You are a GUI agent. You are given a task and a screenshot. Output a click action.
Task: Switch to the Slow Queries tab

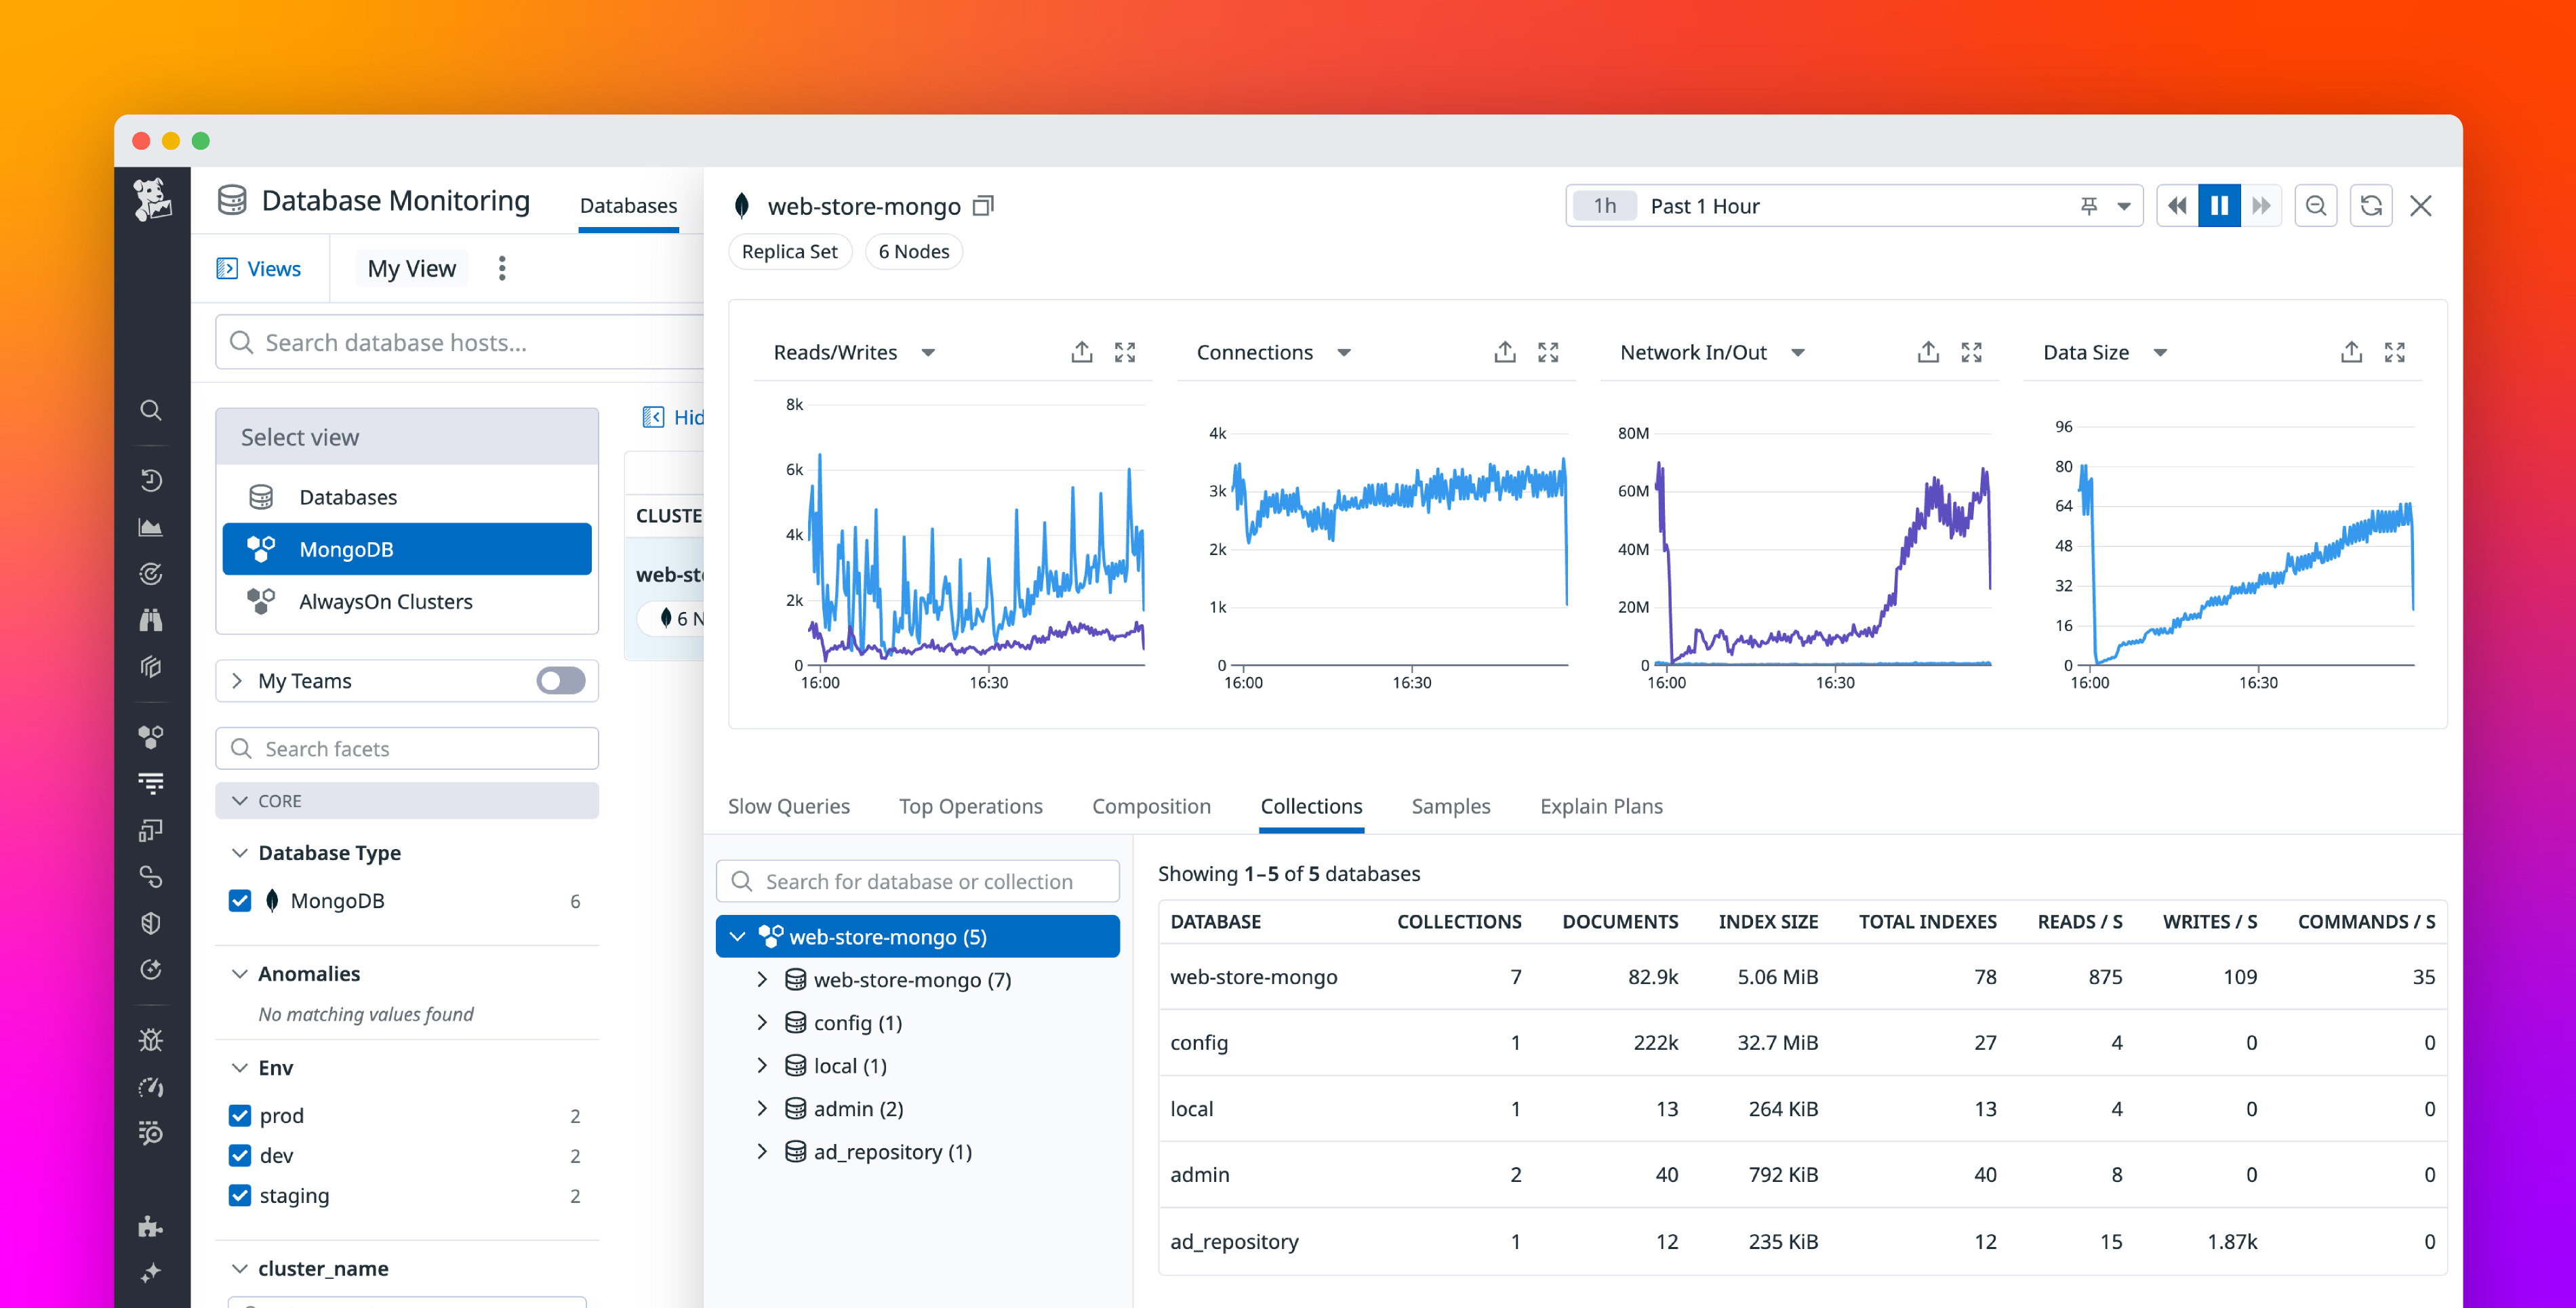pos(789,806)
